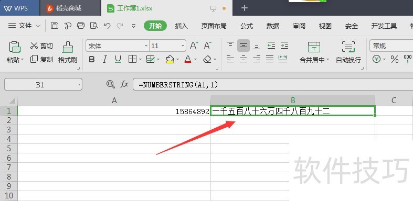Undo the last action
This screenshot has height=201, width=413.
[x=107, y=26]
